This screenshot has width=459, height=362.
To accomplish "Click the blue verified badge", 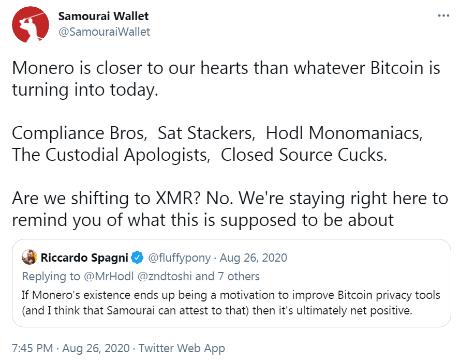I will pyautogui.click(x=137, y=257).
